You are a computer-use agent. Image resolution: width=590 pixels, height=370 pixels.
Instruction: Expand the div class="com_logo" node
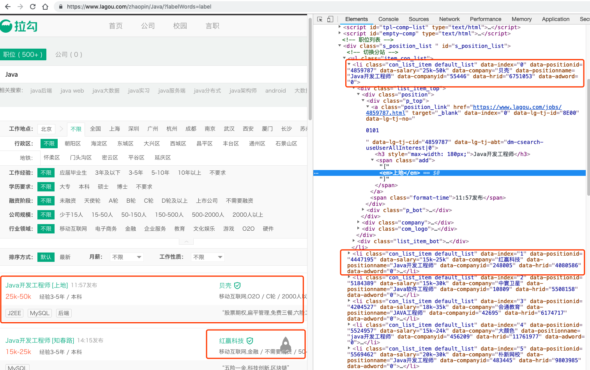359,228
